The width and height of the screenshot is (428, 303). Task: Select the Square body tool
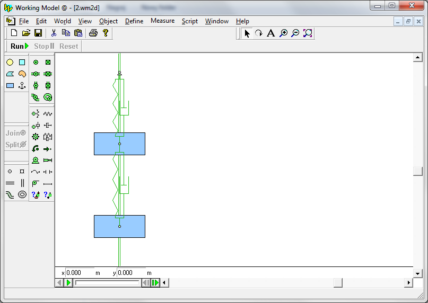tap(22, 62)
